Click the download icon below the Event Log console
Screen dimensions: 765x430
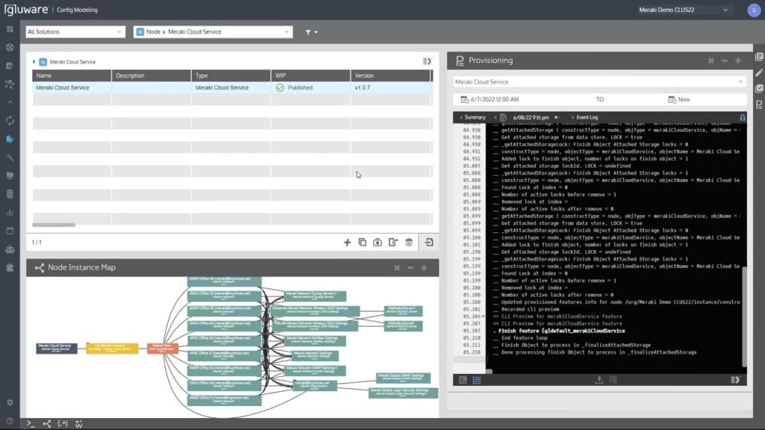click(600, 379)
